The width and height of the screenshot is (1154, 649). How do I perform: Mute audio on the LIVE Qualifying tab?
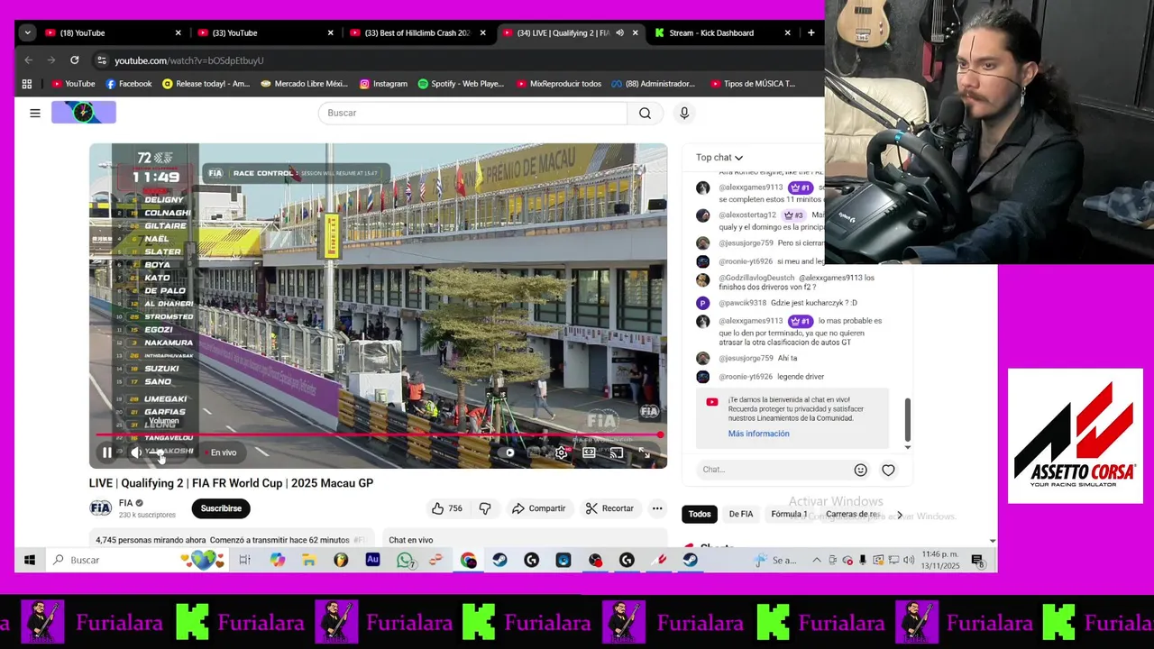pos(619,33)
